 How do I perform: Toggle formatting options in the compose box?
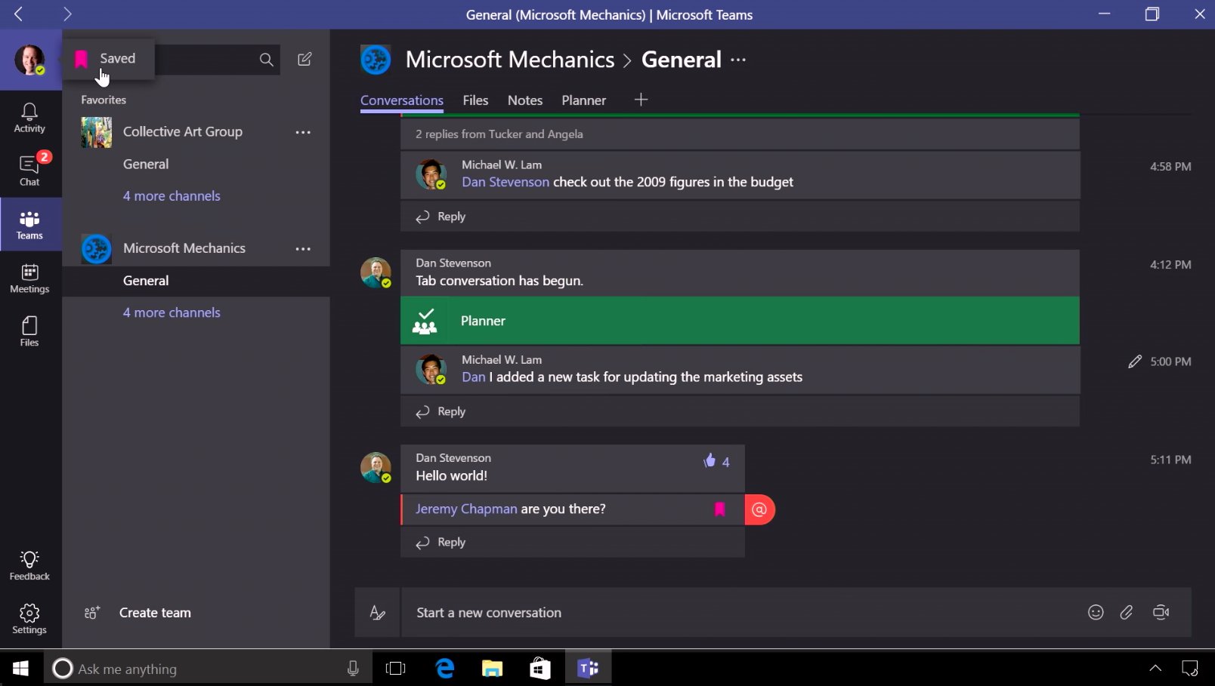[377, 613]
